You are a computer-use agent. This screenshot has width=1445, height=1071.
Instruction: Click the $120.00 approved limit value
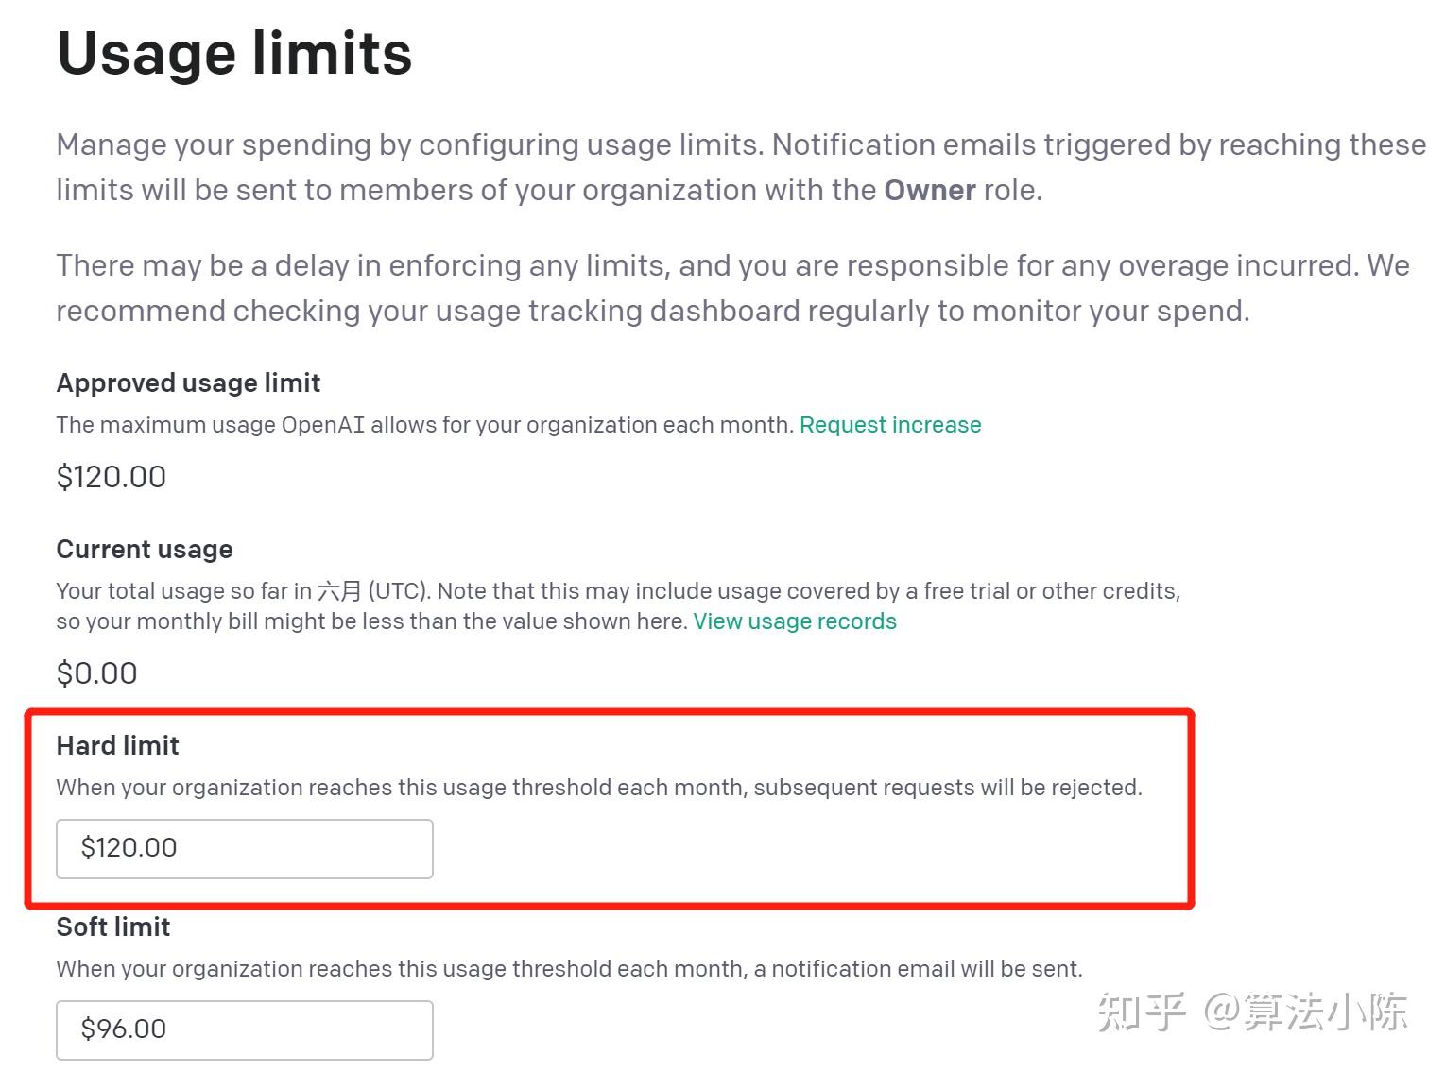[111, 476]
